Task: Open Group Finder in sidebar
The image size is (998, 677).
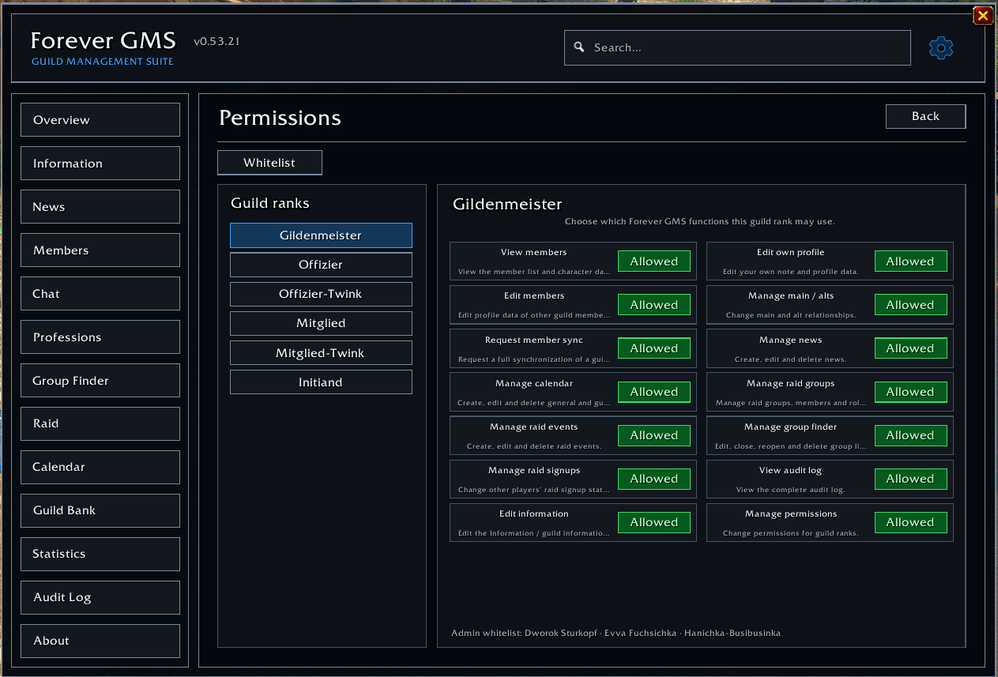Action: (100, 381)
